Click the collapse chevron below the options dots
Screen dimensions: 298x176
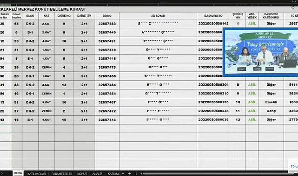(293, 7)
